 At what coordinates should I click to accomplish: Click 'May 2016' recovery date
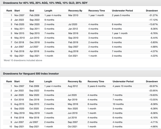pyautogui.click(x=73, y=104)
